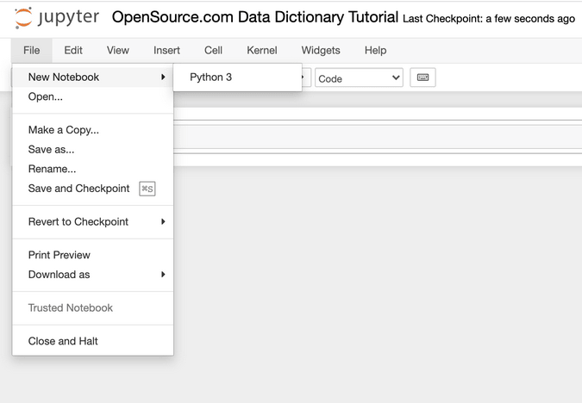Open the Edit menu

click(73, 51)
